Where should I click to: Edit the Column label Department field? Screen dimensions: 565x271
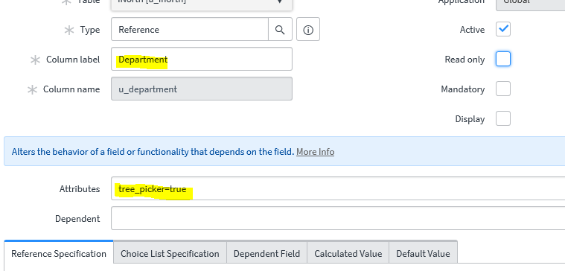(x=202, y=59)
